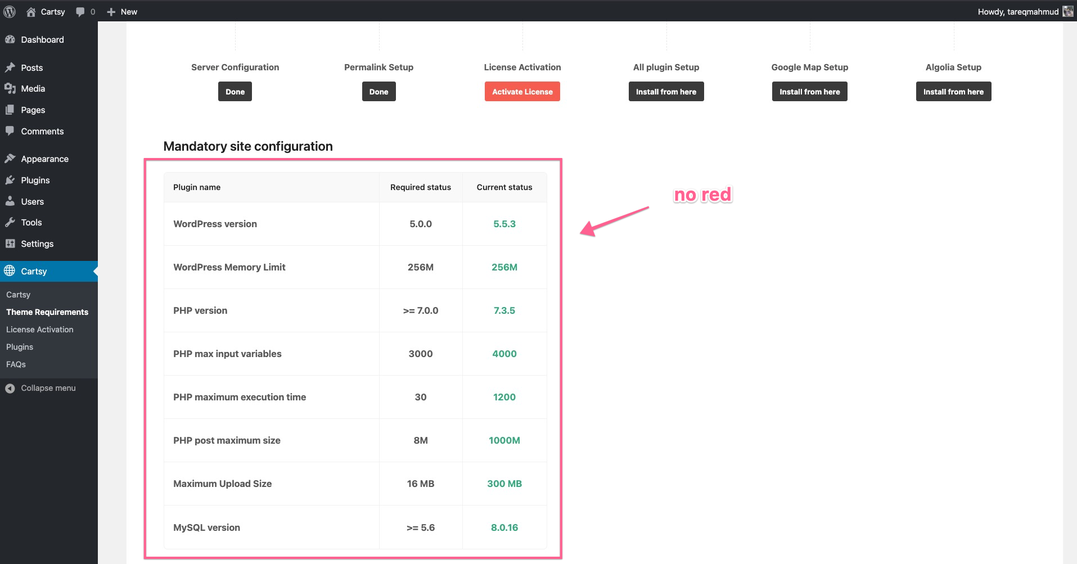Open the Cartsy site home icon

click(31, 12)
